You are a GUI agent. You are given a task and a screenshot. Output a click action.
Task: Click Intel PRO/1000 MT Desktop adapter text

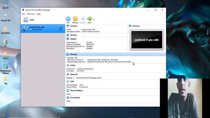pos(89,78)
